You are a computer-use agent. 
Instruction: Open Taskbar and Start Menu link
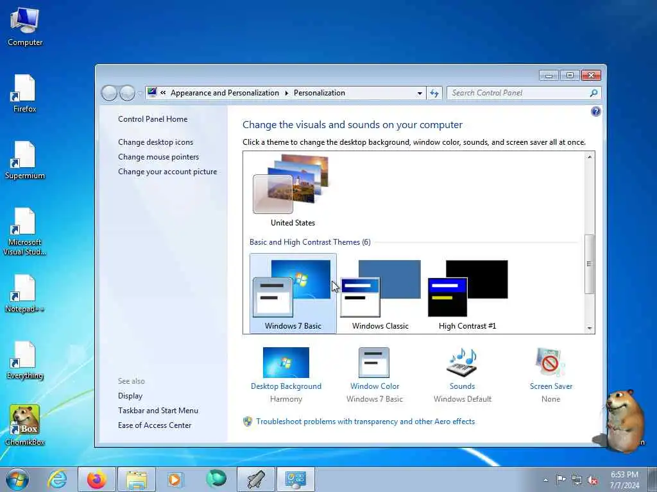click(158, 411)
